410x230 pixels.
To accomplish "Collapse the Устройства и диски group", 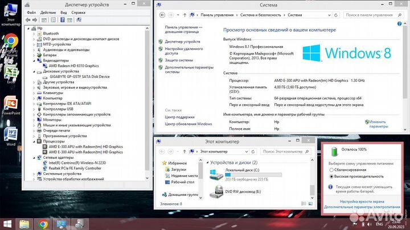I will 208,163.
